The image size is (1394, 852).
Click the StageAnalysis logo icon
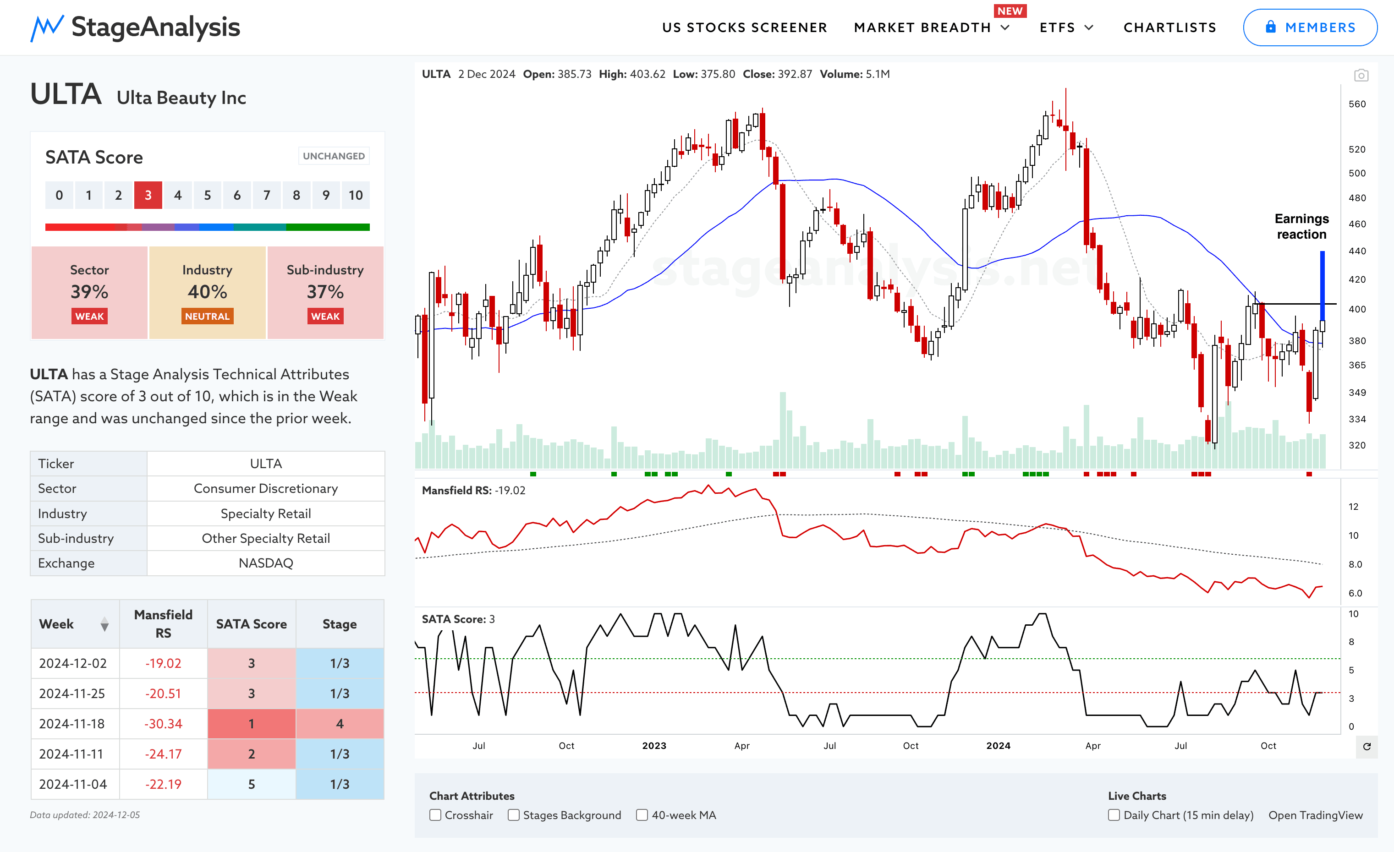pyautogui.click(x=46, y=27)
